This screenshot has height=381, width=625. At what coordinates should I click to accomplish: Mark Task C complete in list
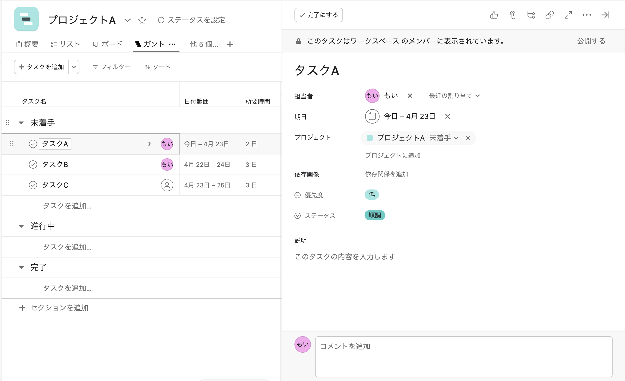click(x=33, y=185)
